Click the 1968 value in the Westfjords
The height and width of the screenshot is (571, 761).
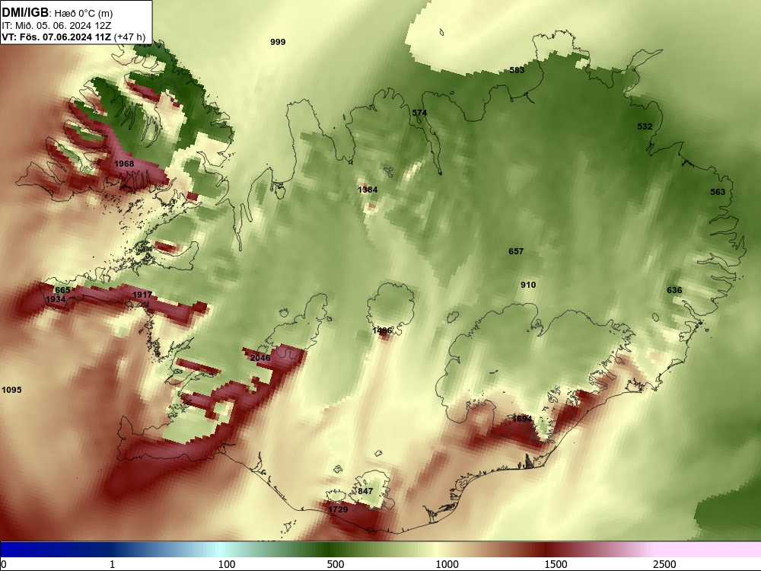click(x=124, y=164)
